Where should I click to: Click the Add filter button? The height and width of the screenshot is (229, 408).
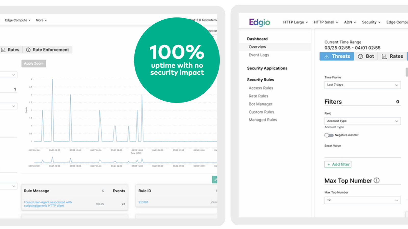click(338, 164)
